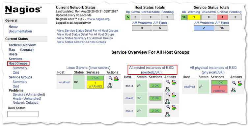
Task: Select yellow 1 WARNING services box
Action: [x=95, y=85]
